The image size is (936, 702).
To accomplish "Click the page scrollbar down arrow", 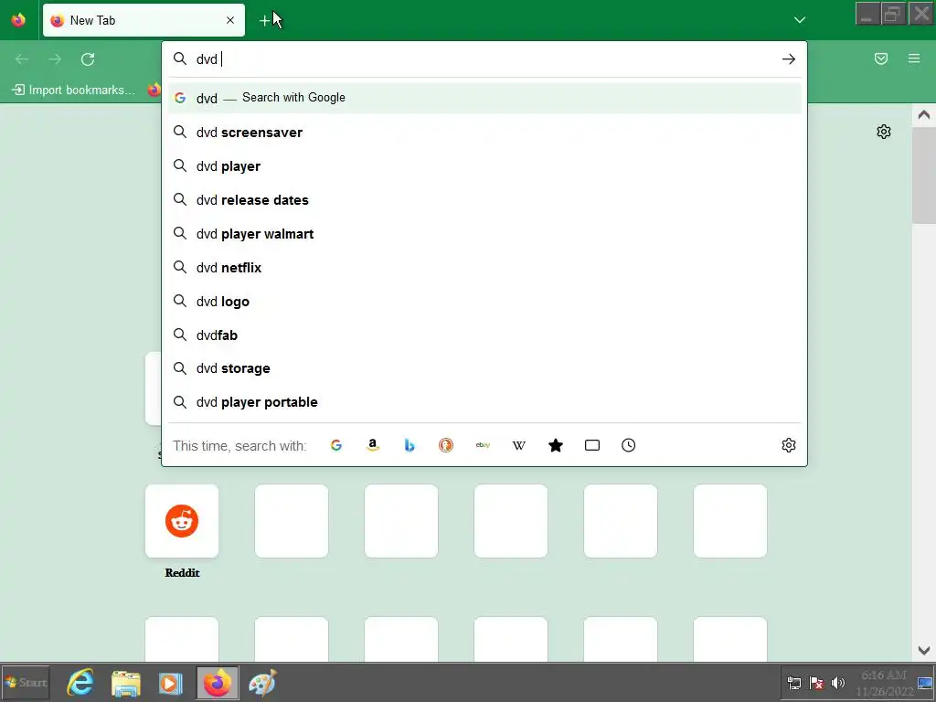I will pyautogui.click(x=923, y=650).
